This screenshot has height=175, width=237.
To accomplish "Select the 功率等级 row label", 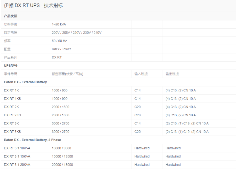I will click(10, 24).
